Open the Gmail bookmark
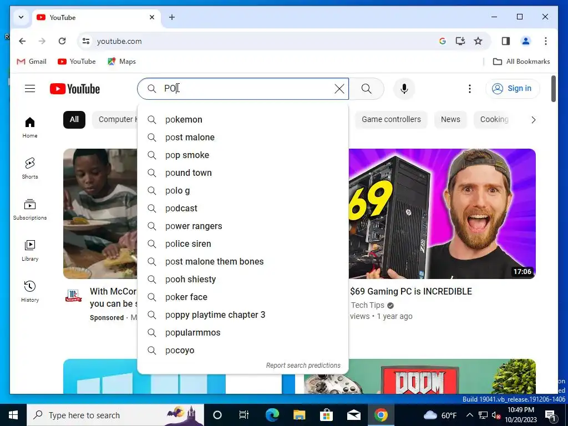568x426 pixels. point(32,62)
